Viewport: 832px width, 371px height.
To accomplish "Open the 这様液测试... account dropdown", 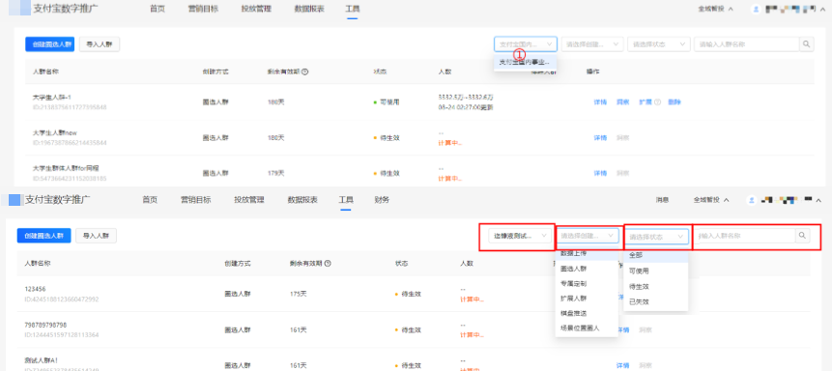I will [x=521, y=236].
